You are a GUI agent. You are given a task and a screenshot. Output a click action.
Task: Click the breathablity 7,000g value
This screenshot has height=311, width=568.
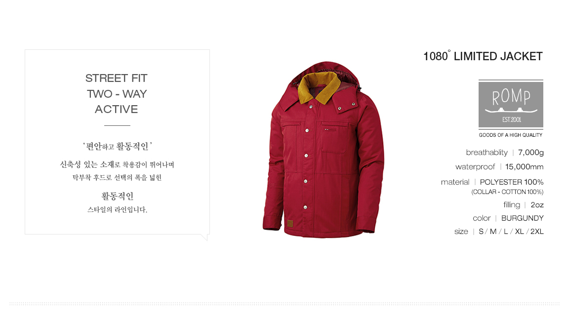530,153
